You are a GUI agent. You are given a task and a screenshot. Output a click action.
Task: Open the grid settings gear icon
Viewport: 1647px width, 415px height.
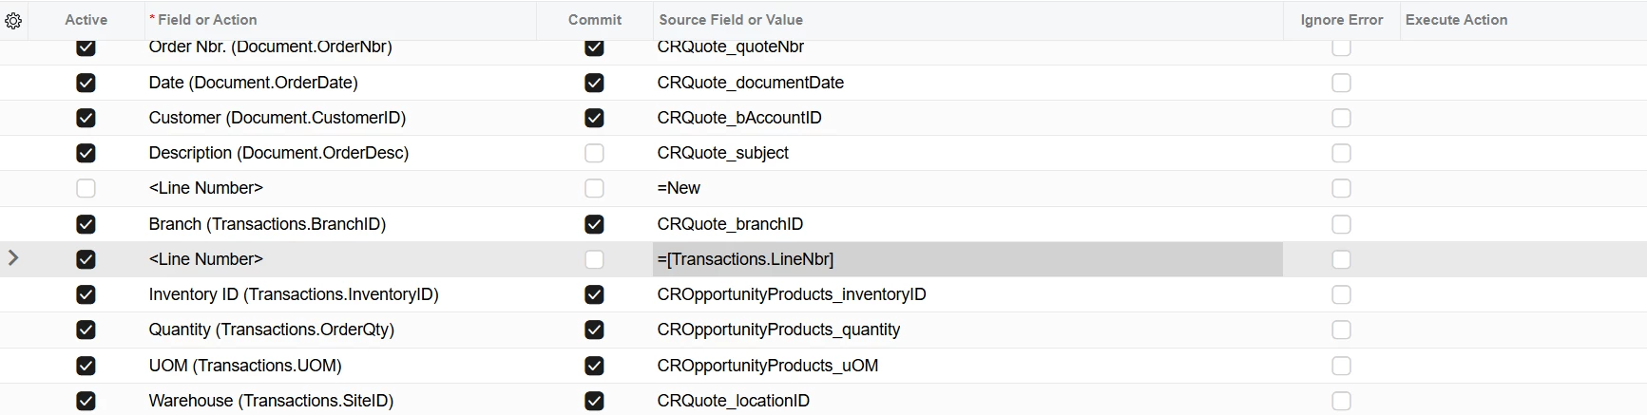coord(13,20)
